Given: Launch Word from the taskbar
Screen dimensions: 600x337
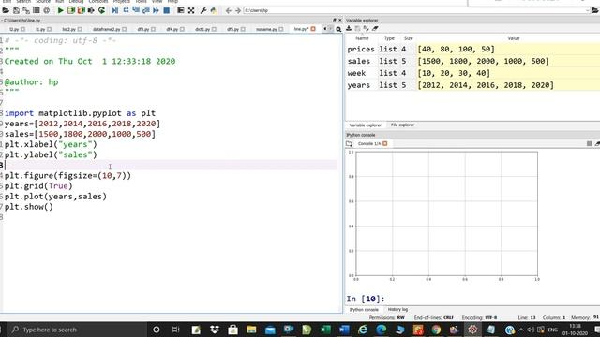Looking at the screenshot, I should [x=344, y=330].
